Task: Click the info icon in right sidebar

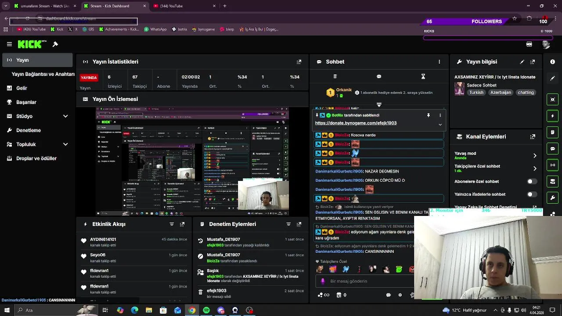Action: (x=553, y=62)
